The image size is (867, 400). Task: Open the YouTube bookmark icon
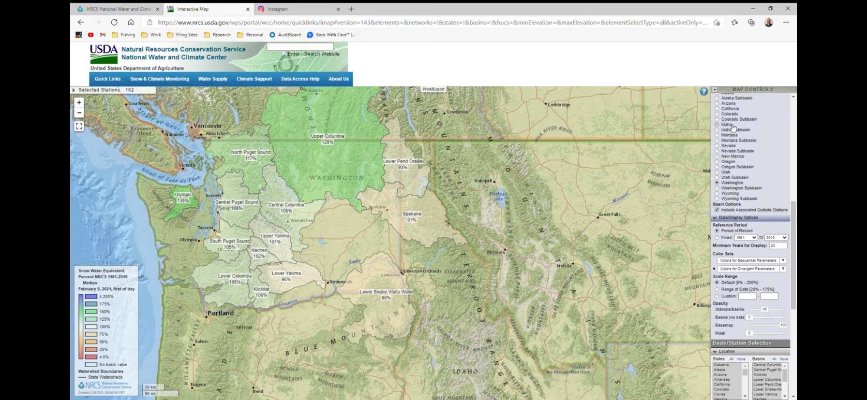click(x=90, y=35)
